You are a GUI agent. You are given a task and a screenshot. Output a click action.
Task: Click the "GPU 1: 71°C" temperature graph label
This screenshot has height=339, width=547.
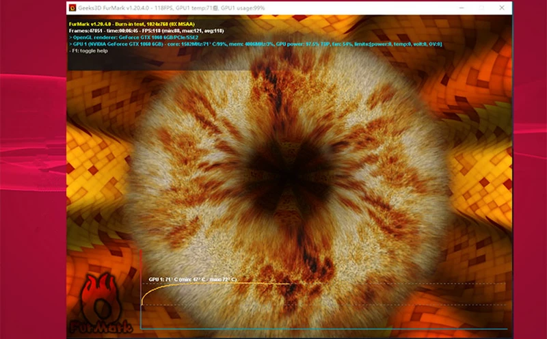coord(193,280)
